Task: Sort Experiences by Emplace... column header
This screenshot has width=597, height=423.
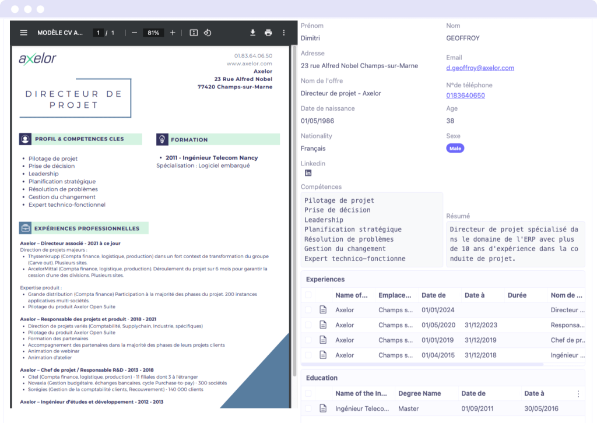Action: [395, 295]
